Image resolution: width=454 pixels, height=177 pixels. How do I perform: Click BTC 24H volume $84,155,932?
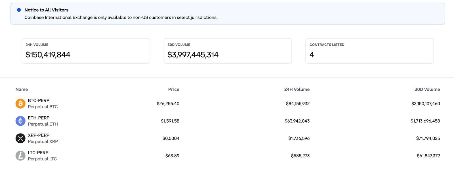pos(298,104)
